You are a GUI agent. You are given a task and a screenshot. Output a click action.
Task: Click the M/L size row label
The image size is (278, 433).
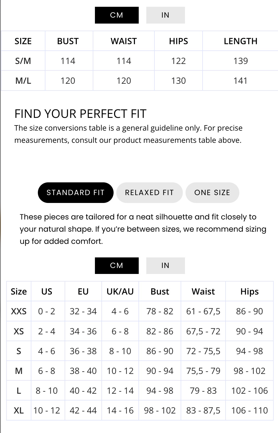tap(23, 81)
